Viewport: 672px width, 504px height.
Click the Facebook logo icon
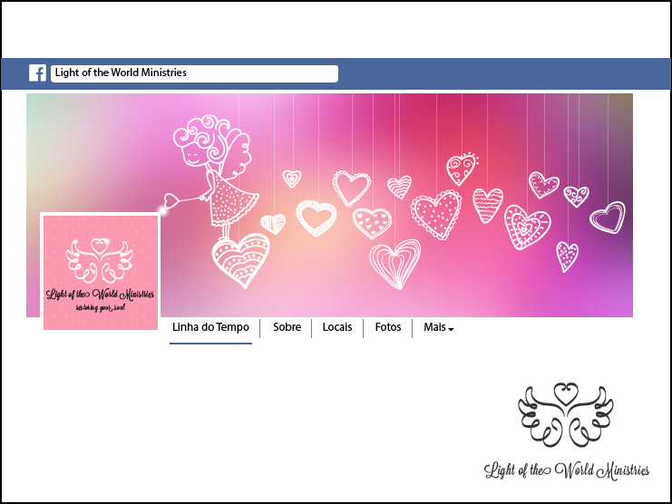[x=38, y=73]
